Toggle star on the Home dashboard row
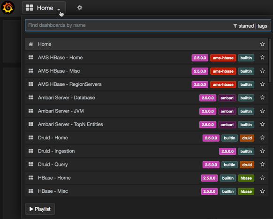The image size is (273, 219). pyautogui.click(x=262, y=44)
